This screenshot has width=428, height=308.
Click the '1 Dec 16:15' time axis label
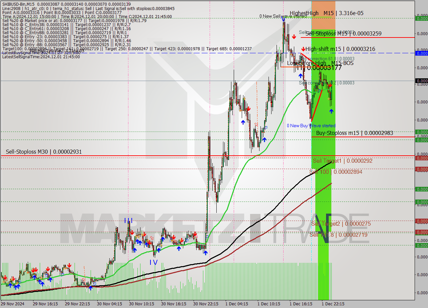tap(301, 304)
